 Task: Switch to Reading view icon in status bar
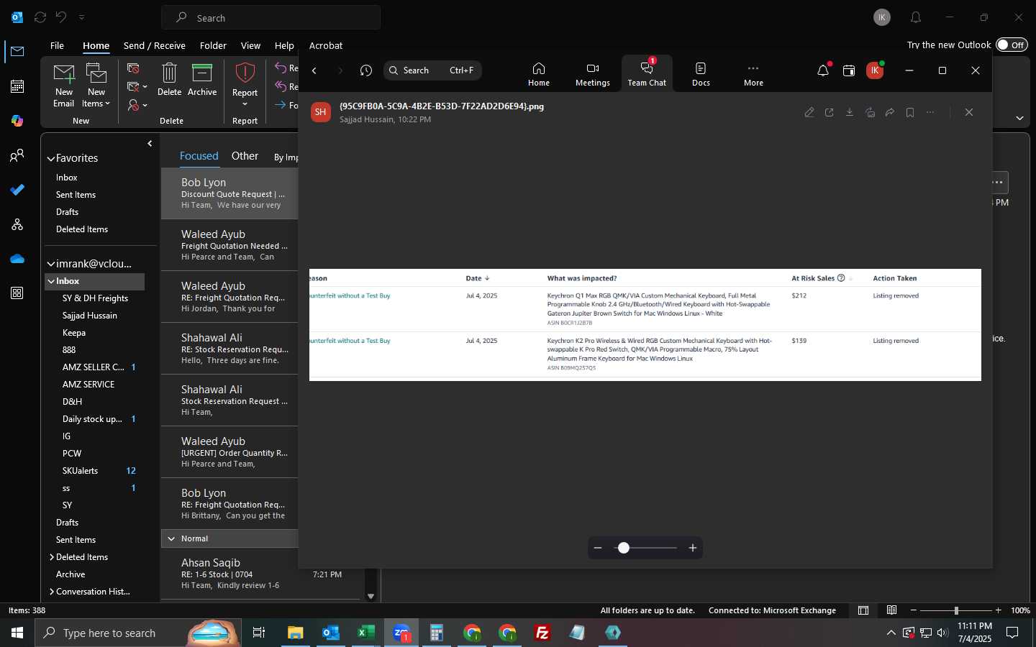[891, 610]
